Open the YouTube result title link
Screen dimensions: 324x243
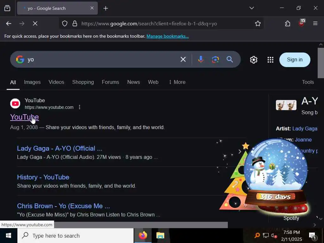pos(24,117)
